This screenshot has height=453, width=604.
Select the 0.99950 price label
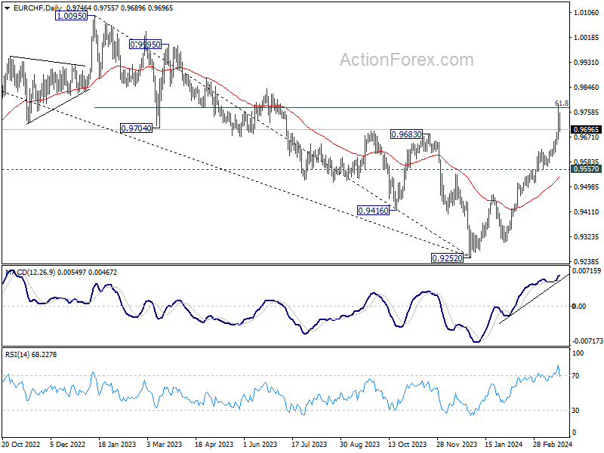coord(145,45)
